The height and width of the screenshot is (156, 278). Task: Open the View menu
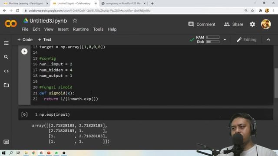[49, 29]
